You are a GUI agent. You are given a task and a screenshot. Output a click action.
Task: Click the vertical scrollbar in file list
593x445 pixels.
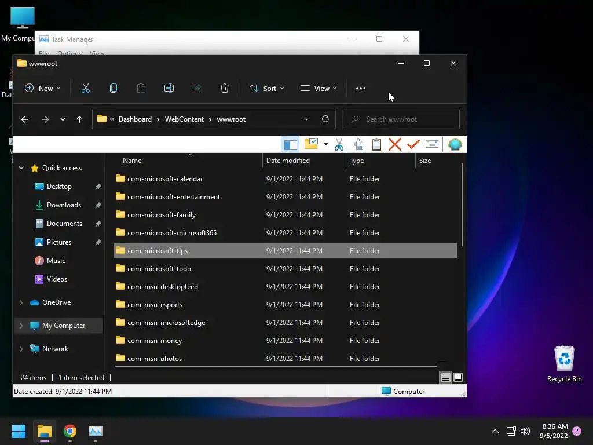coord(462,205)
